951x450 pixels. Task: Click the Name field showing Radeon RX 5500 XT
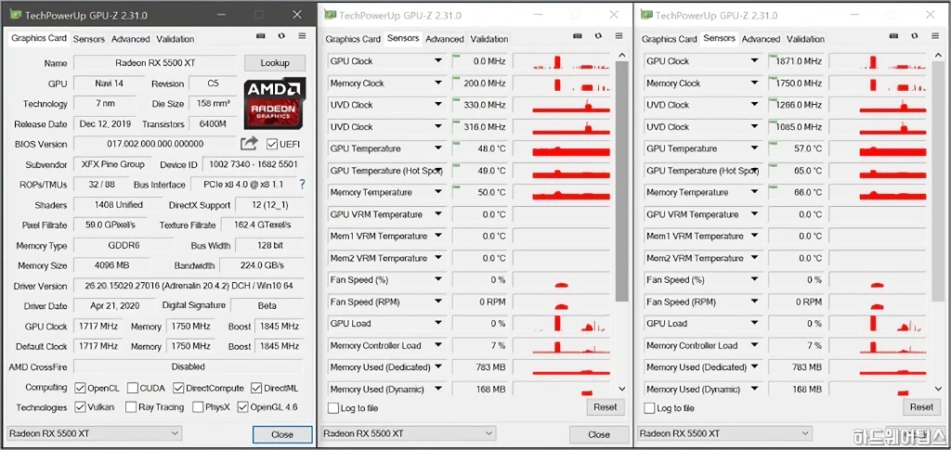click(155, 63)
